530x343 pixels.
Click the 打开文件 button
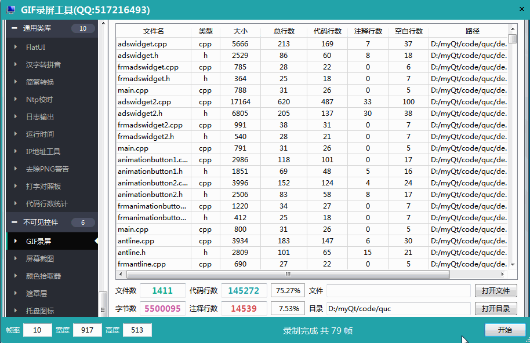click(495, 290)
